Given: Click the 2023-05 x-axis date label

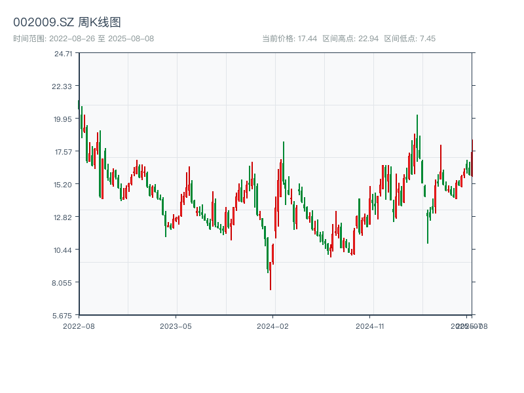Looking at the screenshot, I should (176, 326).
